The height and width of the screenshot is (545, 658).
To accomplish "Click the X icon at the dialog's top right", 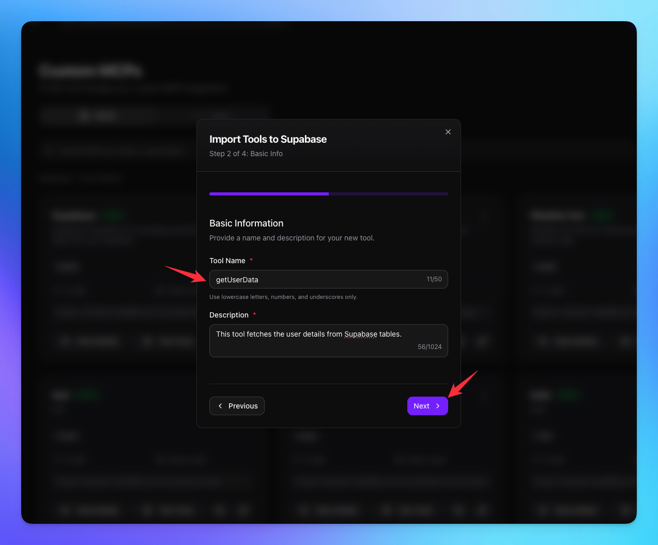I will tap(448, 132).
